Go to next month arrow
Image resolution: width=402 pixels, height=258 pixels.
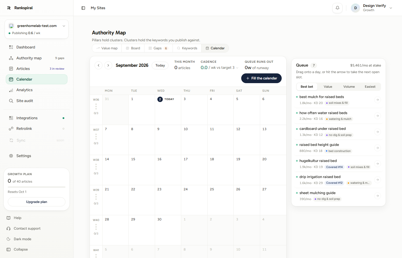pyautogui.click(x=108, y=65)
